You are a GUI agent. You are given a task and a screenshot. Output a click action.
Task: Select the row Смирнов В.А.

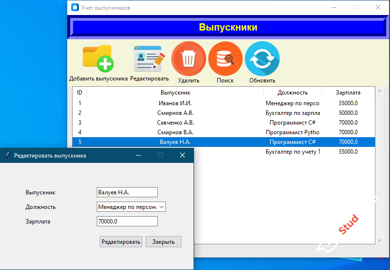click(x=224, y=132)
